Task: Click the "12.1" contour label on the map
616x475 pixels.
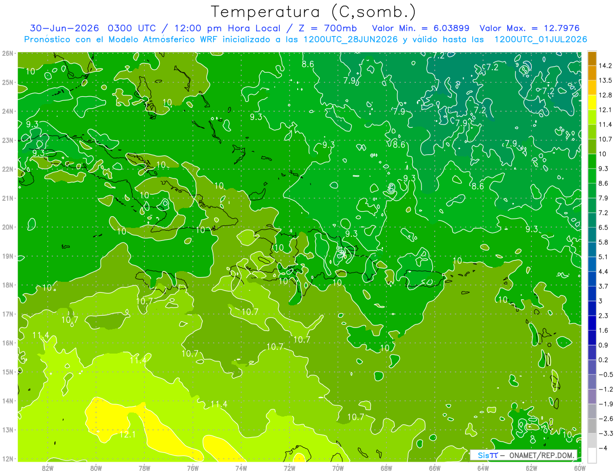Action: point(127,435)
